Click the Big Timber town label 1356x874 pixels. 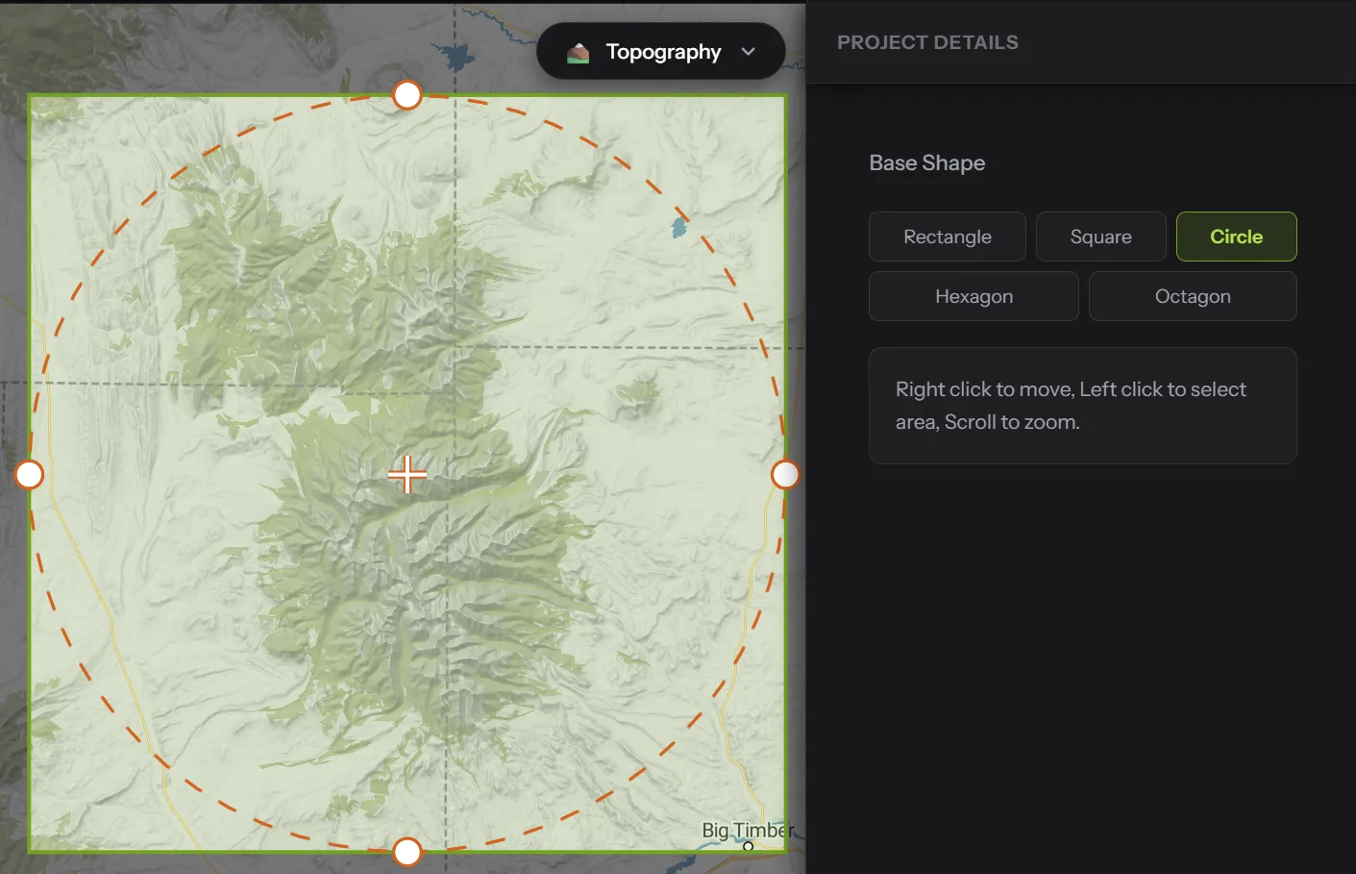click(x=748, y=830)
